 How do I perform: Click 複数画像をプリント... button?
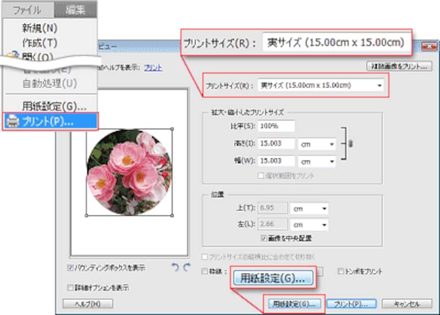(399, 66)
